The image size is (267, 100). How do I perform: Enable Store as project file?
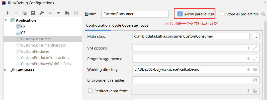pos(222,14)
